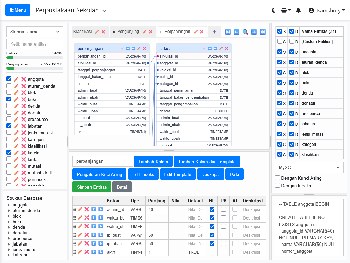The image size is (350, 263).
Task: Edit the admin_ubah column row
Action: [x=80, y=209]
